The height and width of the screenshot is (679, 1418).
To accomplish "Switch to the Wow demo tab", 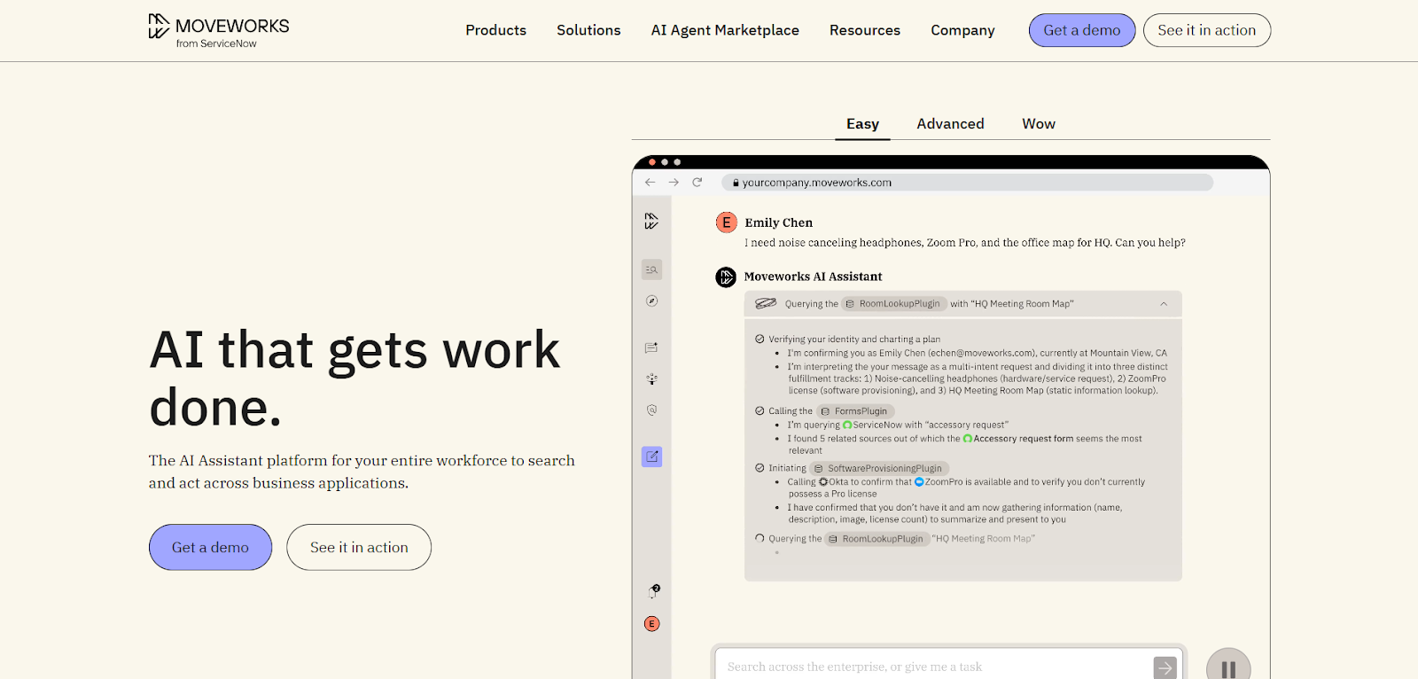I will pyautogui.click(x=1039, y=124).
